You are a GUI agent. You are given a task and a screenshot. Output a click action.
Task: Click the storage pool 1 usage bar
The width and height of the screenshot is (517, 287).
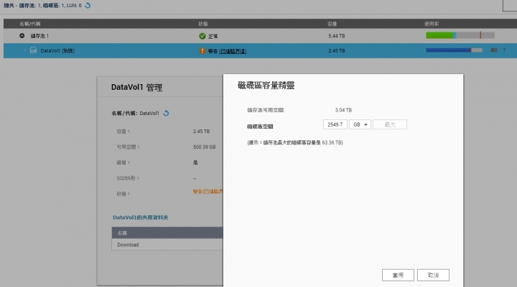pyautogui.click(x=460, y=35)
